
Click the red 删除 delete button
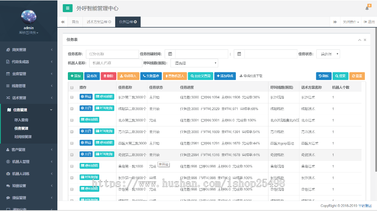108,76
